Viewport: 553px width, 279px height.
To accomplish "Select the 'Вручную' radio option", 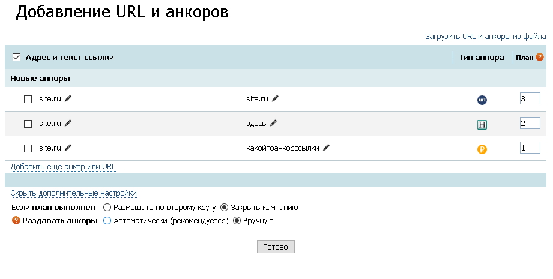I will point(237,221).
